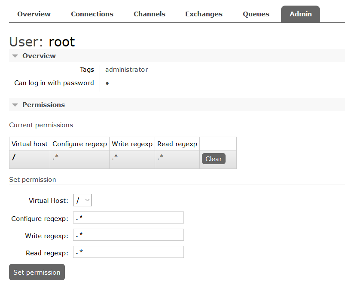The image size is (345, 288).
Task: Click the Configure regexp value in table
Action: (x=56, y=157)
